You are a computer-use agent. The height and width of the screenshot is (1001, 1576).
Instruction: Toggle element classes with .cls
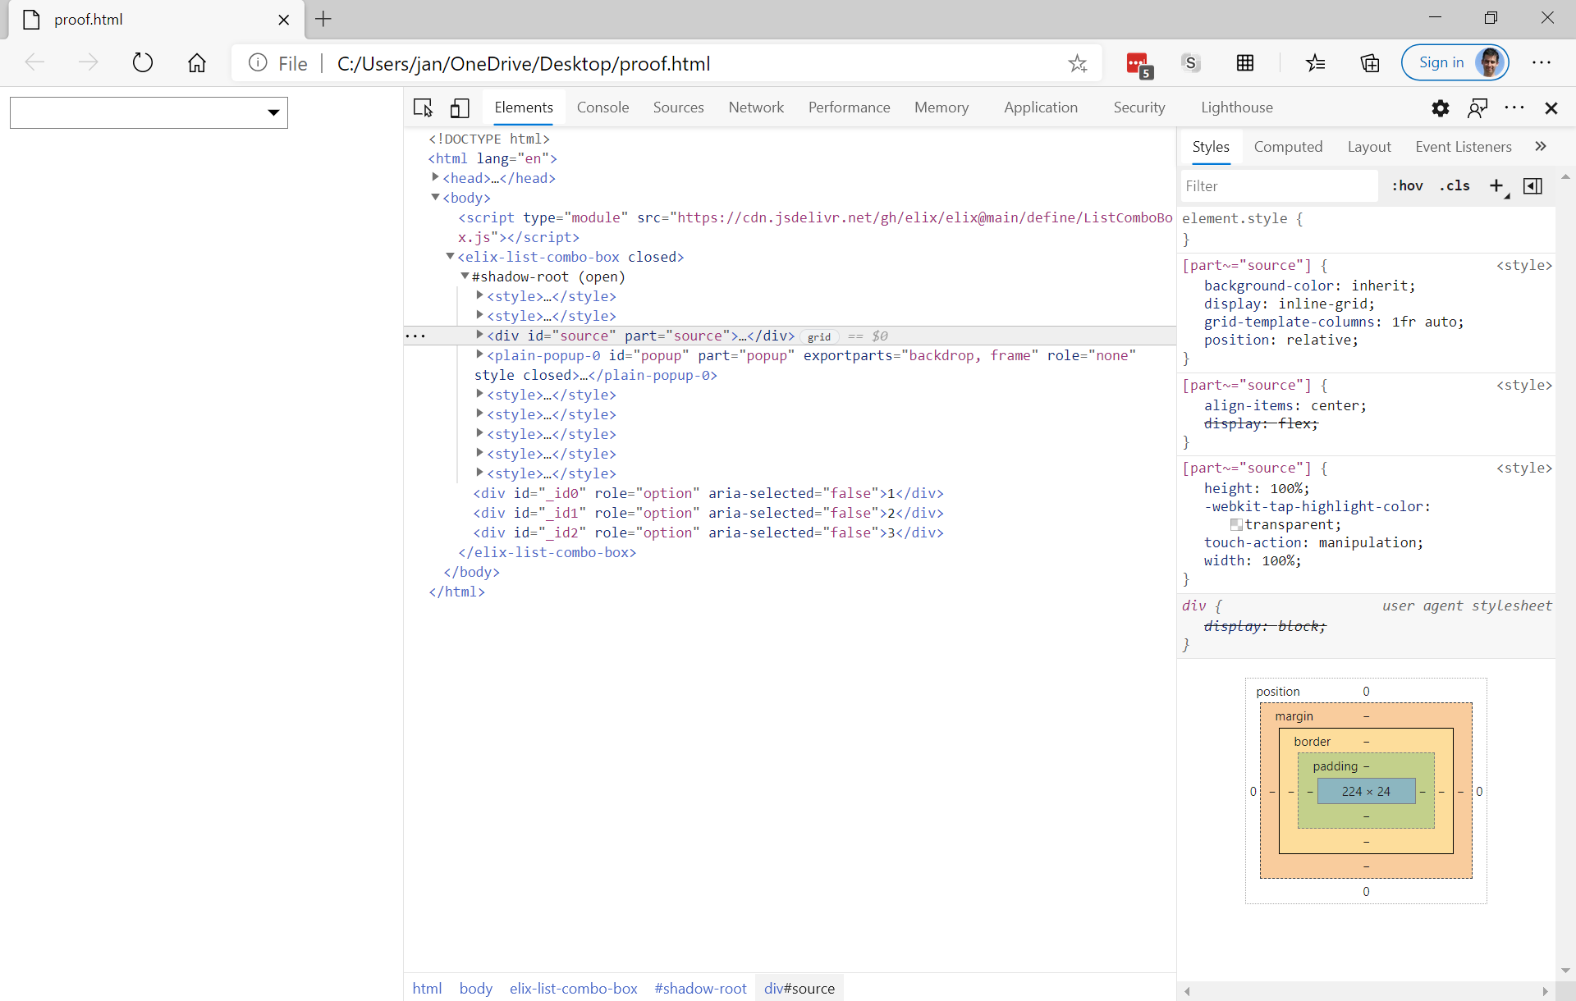click(1455, 185)
